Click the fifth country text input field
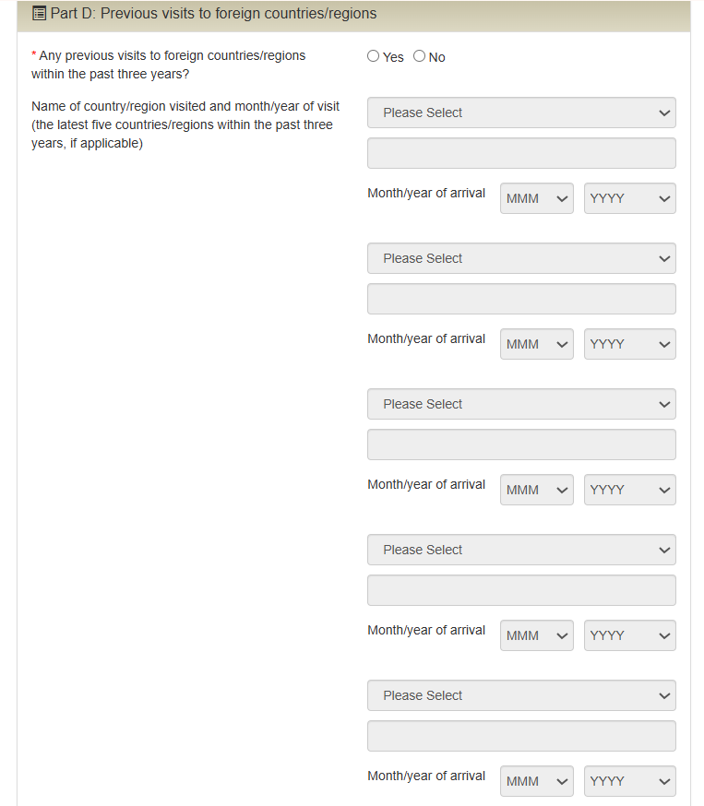Viewport: 704px width, 806px height. (521, 736)
